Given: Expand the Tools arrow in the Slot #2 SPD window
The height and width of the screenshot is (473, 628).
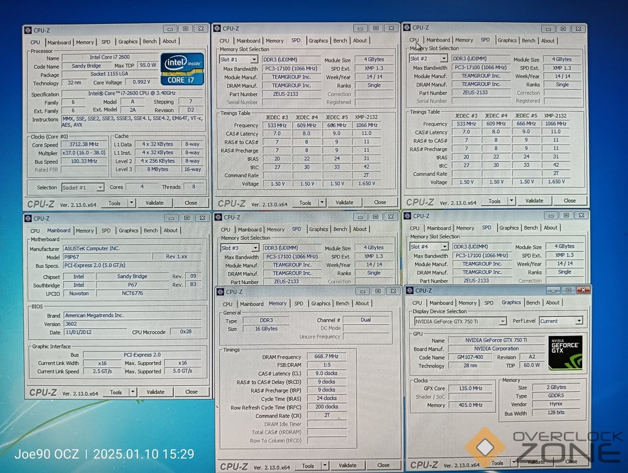Looking at the screenshot, I should (x=512, y=201).
